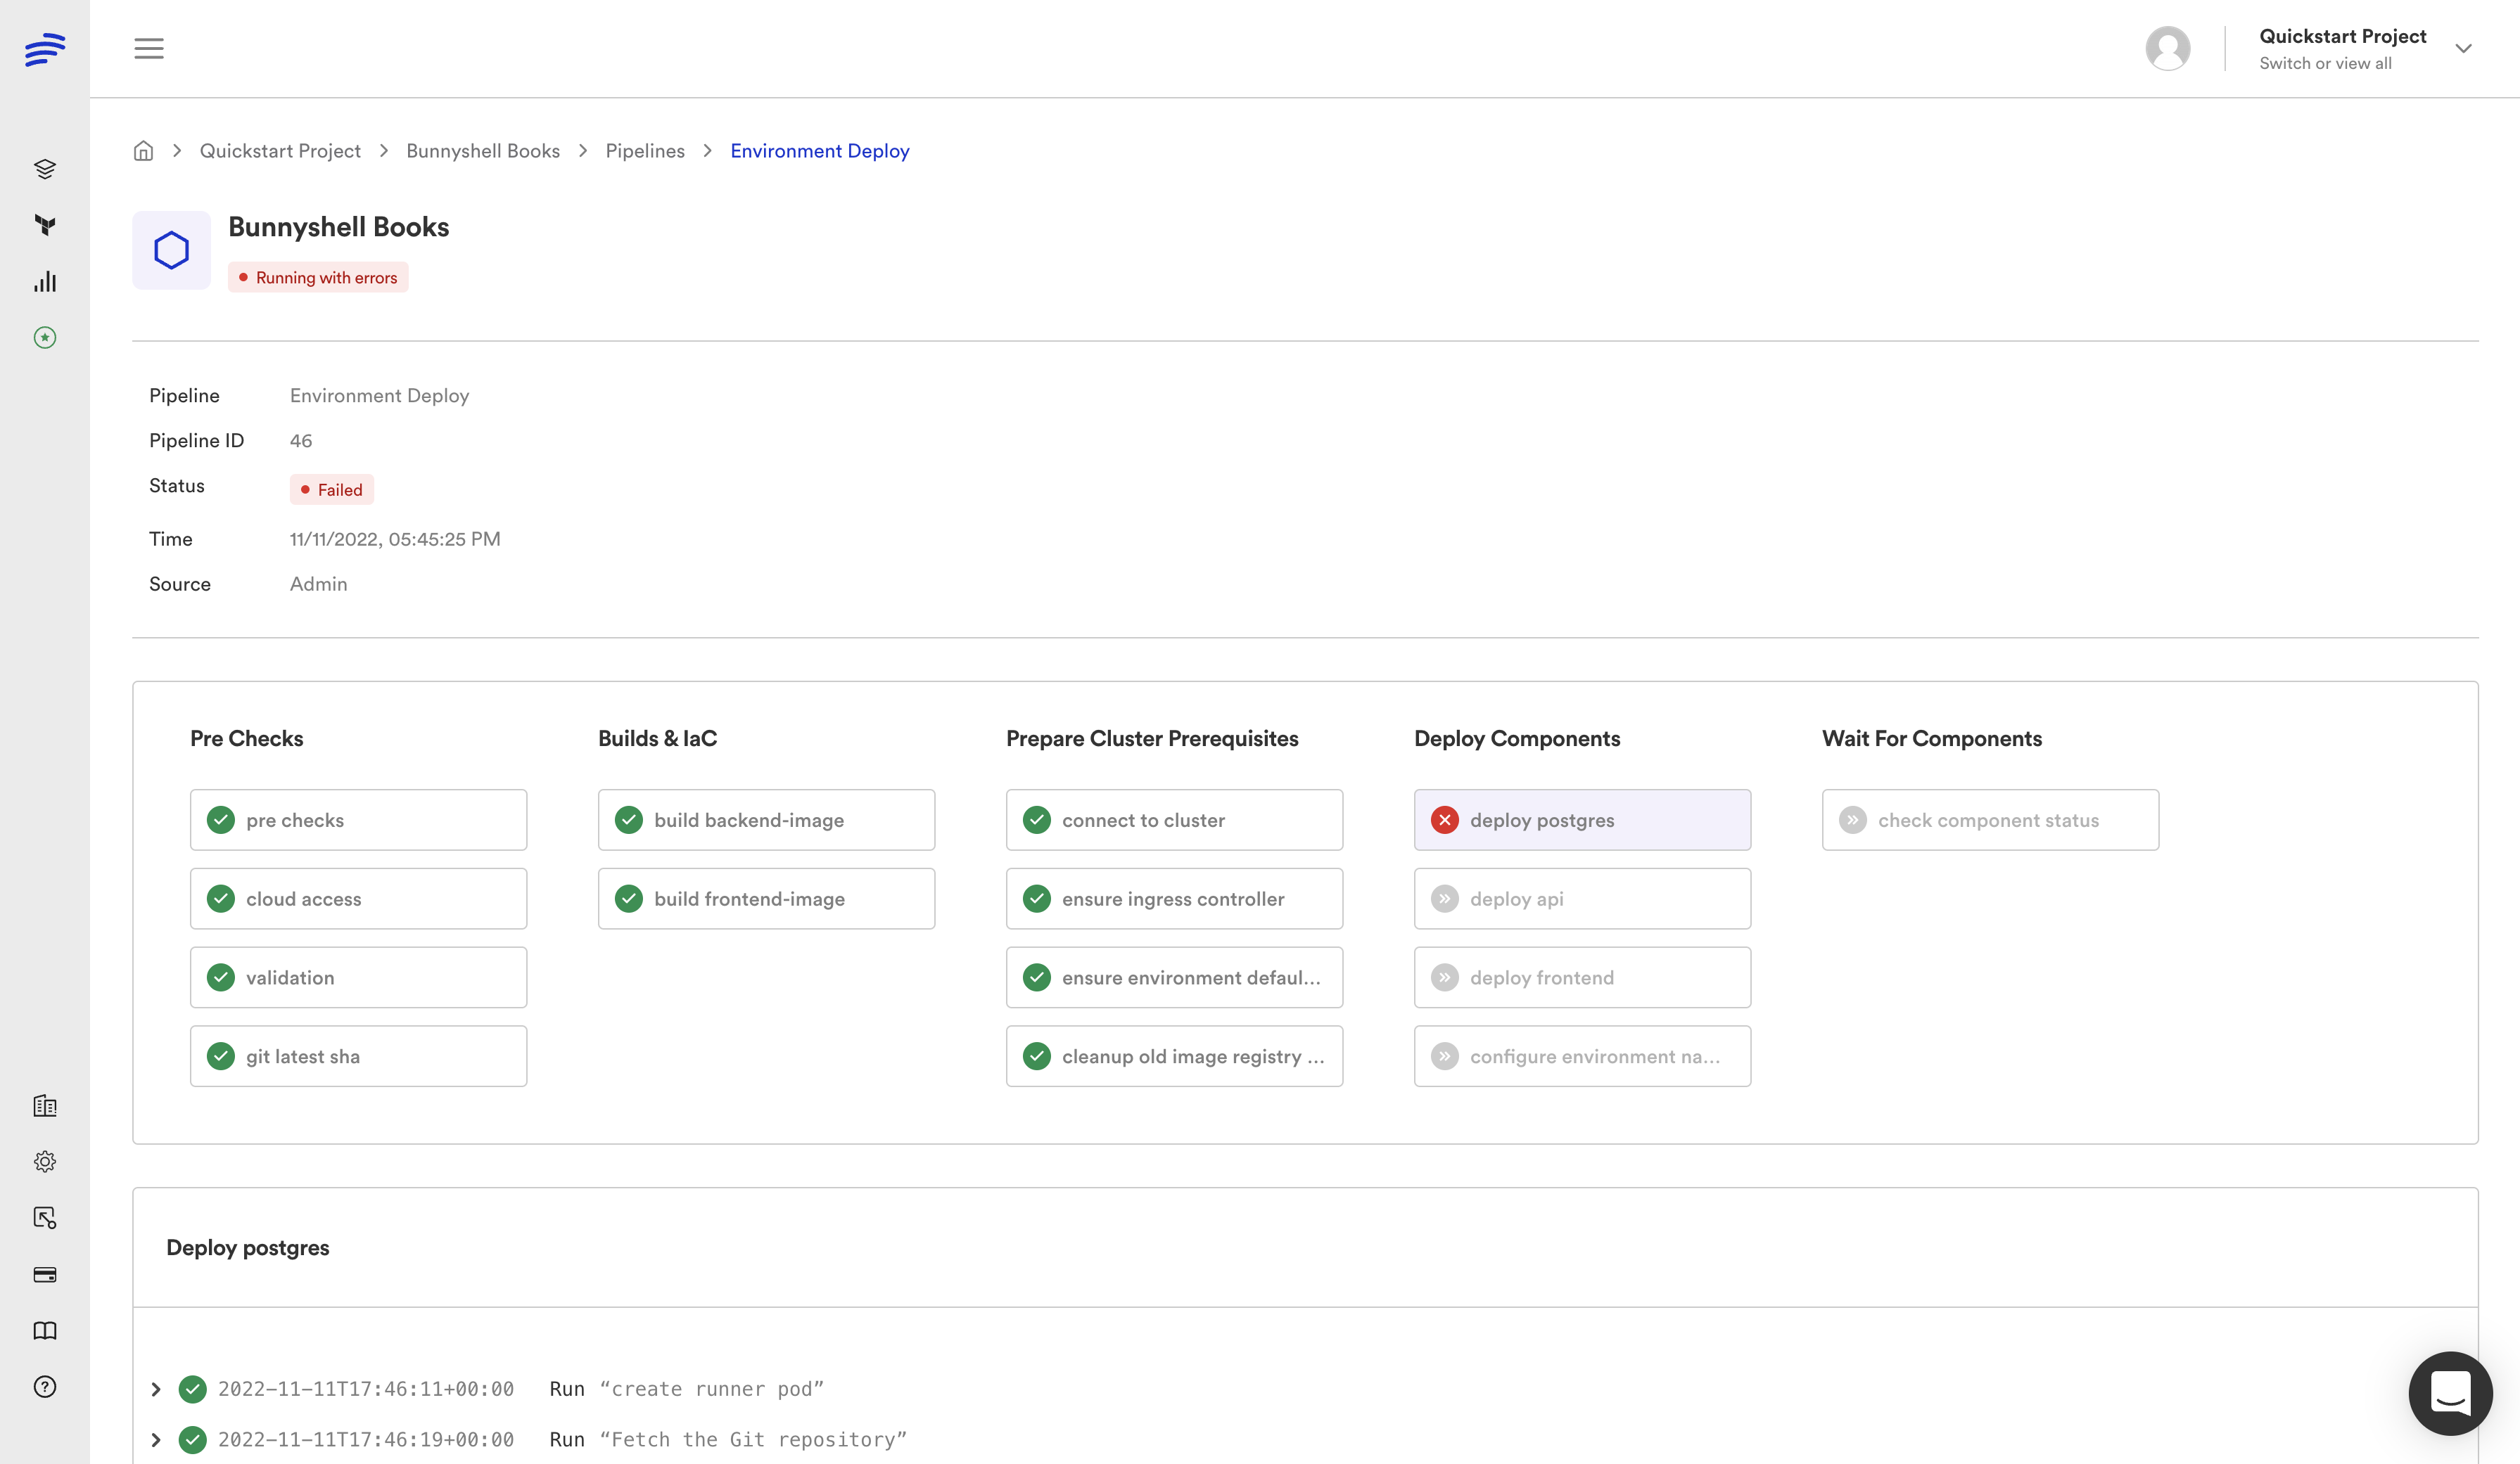2520x1464 pixels.
Task: Open the Quickstart Project switcher dropdown
Action: (2463, 48)
